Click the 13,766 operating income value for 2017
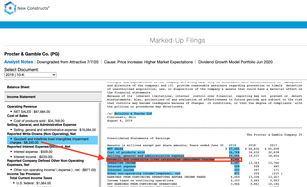The image size is (307, 187). [273, 163]
